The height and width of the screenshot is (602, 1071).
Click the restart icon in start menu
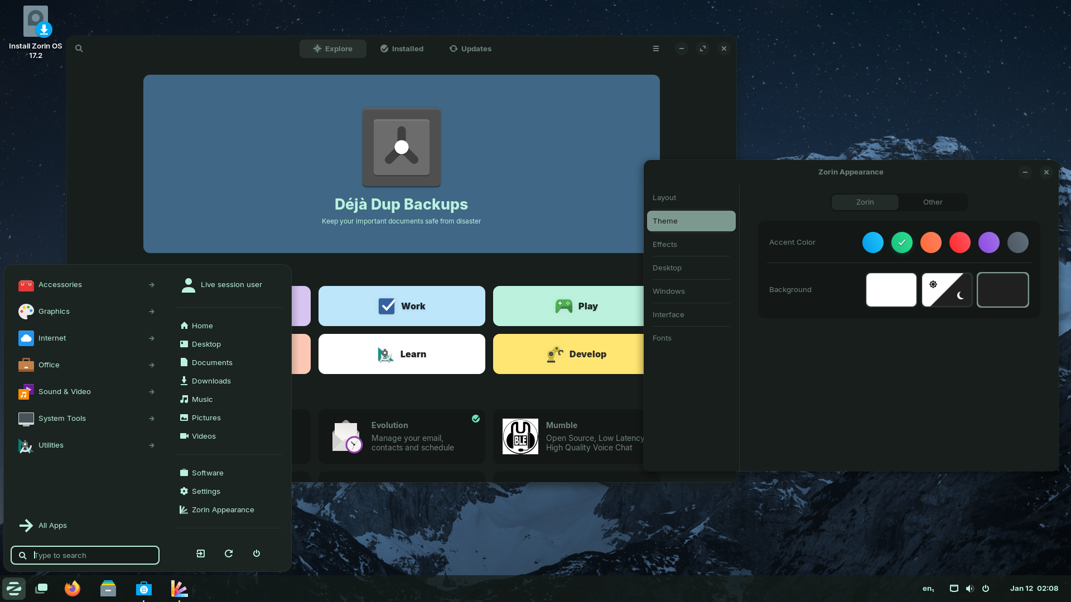pyautogui.click(x=229, y=554)
